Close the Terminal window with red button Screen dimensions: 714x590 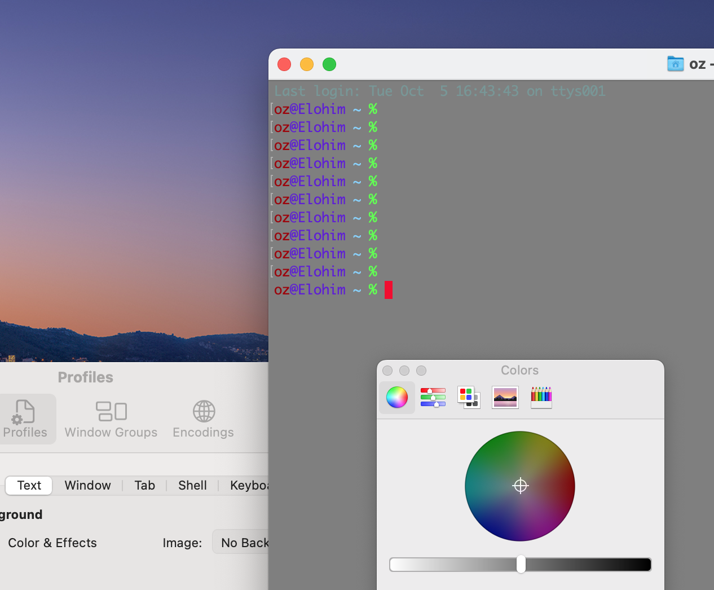tap(284, 64)
